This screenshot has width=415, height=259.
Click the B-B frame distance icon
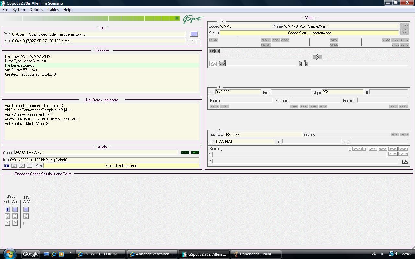(x=222, y=63)
